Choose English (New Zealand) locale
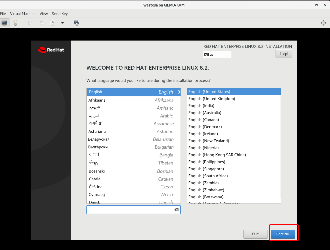This screenshot has width=330, height=250. (234, 141)
